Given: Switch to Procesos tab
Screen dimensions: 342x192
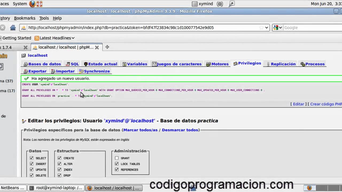Looking at the screenshot, I should click(x=313, y=64).
